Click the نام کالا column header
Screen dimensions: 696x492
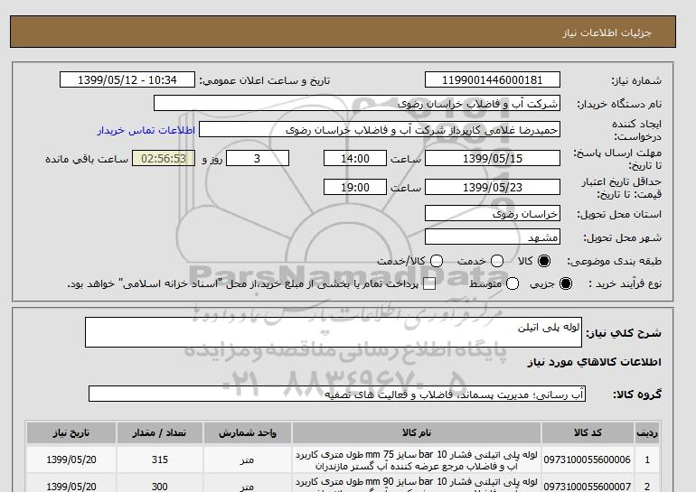[x=417, y=433]
